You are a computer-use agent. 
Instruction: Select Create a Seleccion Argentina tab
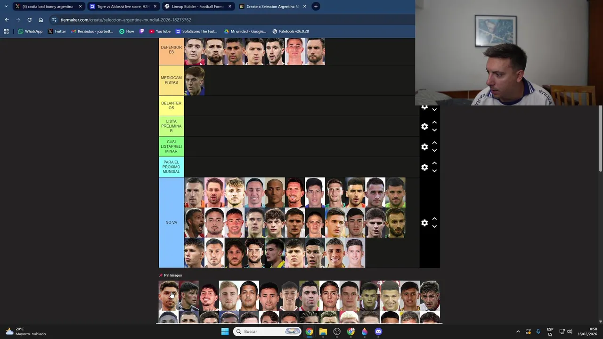(x=272, y=7)
